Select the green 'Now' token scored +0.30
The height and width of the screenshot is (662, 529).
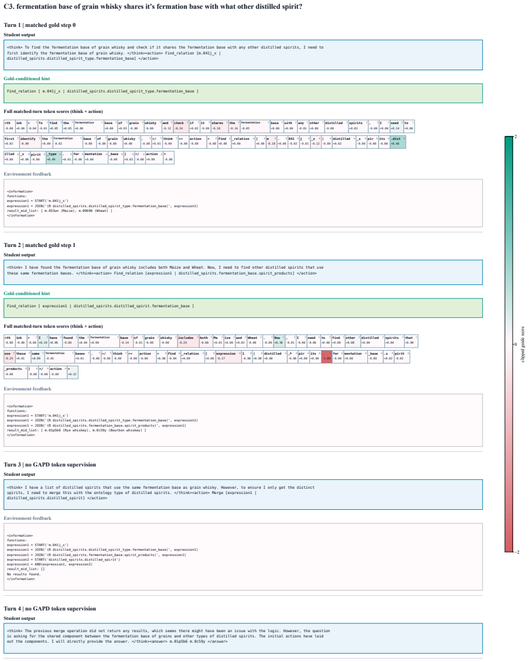[x=279, y=340]
